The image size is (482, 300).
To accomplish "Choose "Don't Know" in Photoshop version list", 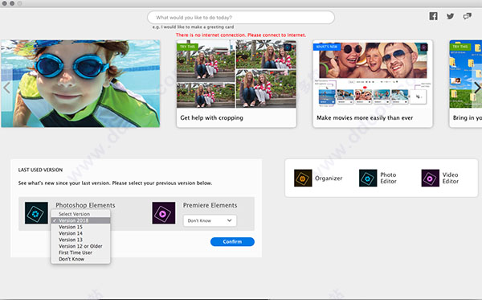I will tap(80, 259).
